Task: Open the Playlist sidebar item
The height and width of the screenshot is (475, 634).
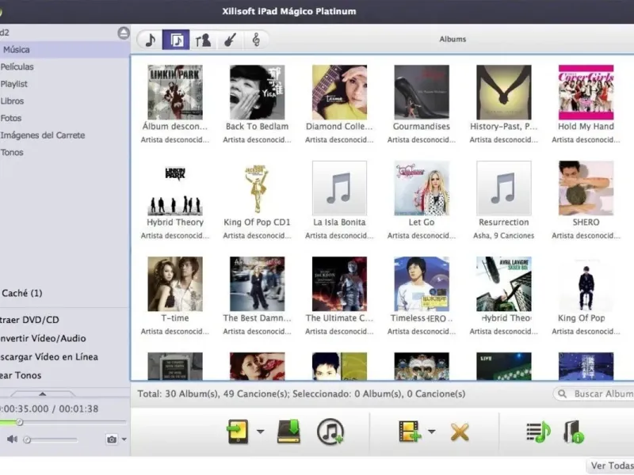Action: [x=14, y=84]
